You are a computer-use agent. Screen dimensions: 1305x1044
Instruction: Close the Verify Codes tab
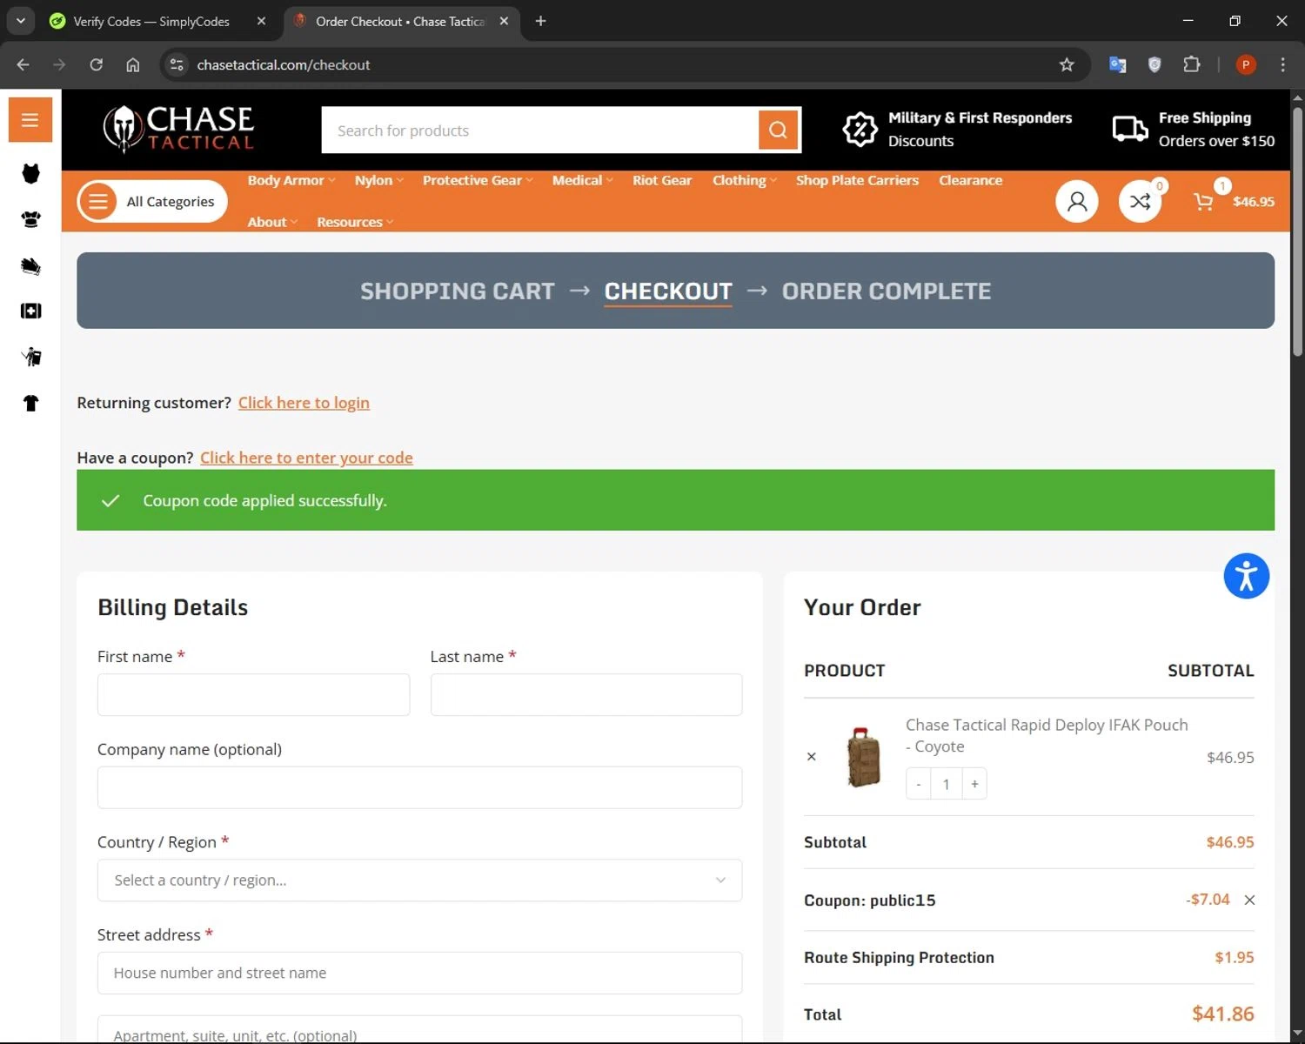pos(261,21)
